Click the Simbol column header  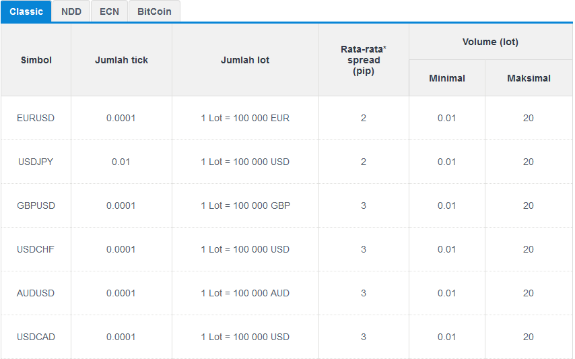click(36, 60)
